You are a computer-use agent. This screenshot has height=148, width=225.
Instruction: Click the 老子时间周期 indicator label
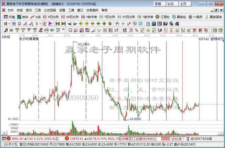tap(29, 39)
